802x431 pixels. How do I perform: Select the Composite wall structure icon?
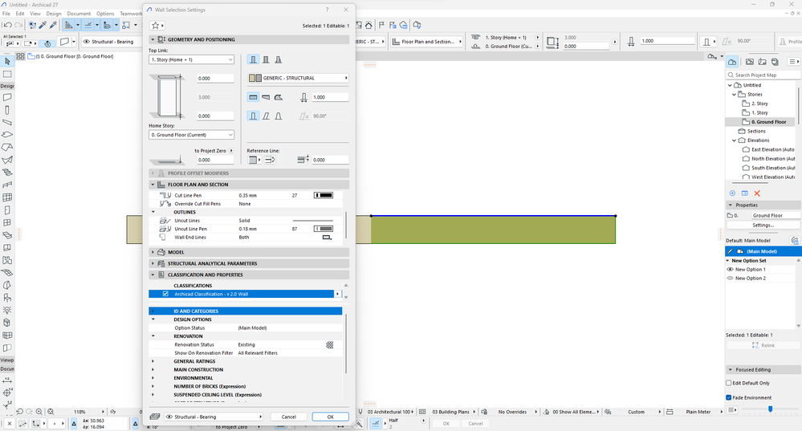pyautogui.click(x=266, y=60)
